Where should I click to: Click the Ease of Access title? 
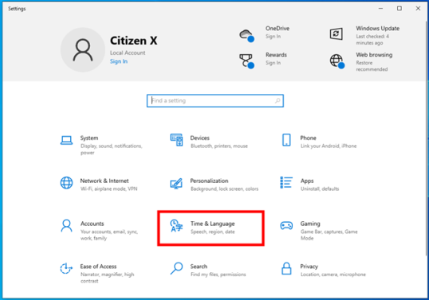tap(98, 267)
